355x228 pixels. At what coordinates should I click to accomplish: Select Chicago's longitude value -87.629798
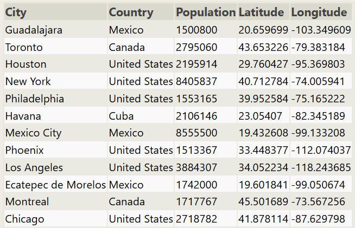point(318,219)
